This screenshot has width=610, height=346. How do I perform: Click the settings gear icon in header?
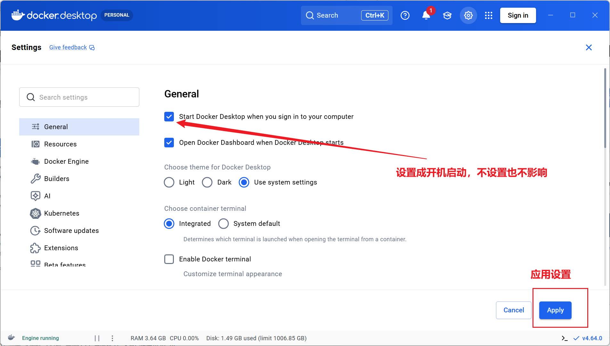point(468,15)
